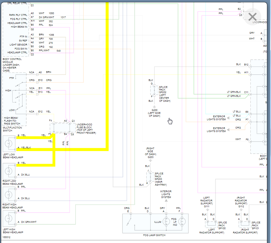Image resolution: width=271 pixels, height=243 pixels.
Task: Click the G203 ground symbol near right dash
Action: click(150, 161)
